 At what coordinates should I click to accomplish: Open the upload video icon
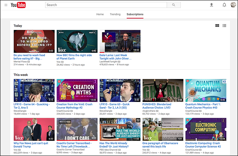pos(211,5)
